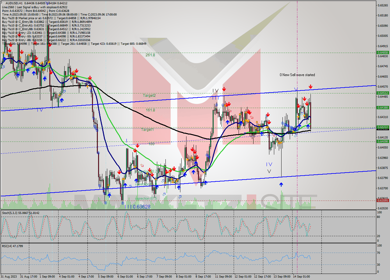
Task: Click 0.64310 on the price axis
Action: [x=382, y=117]
